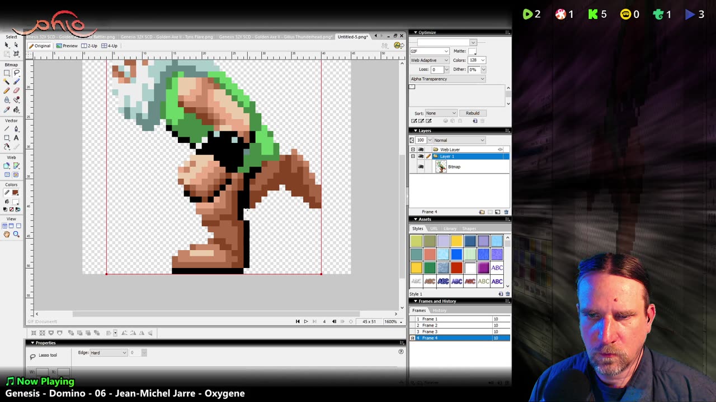Screen dimensions: 716x402
Task: Click hide slices and hotspots button
Action: 7,175
